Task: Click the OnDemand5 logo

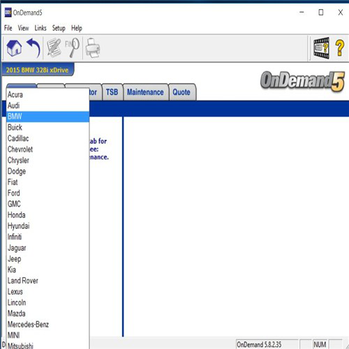Action: point(302,81)
